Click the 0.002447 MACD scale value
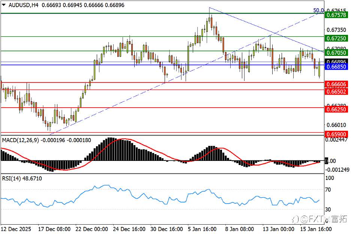 click(336, 140)
